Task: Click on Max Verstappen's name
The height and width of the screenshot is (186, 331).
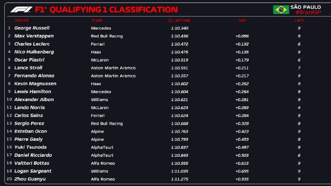Action: pyautogui.click(x=34, y=36)
